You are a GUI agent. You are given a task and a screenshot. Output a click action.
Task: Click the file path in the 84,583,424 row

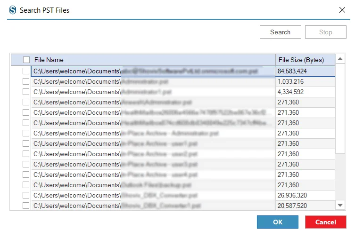[x=153, y=71]
